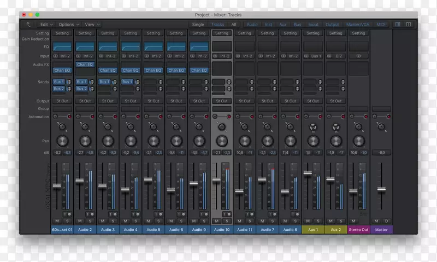Viewport: 437px width, 262px height.
Task: Click the Chan EQ plug-in on Audio 4
Action: click(130, 70)
